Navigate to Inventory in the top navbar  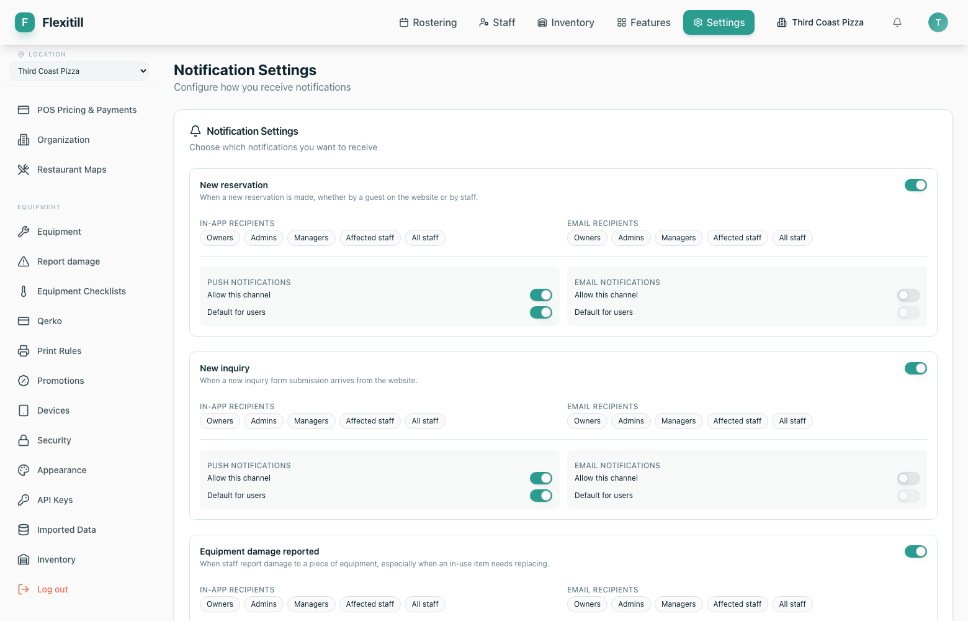(566, 22)
